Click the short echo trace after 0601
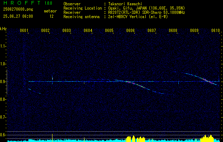Image resolution: width=223 pixels, height=142 pixels. 34,91
